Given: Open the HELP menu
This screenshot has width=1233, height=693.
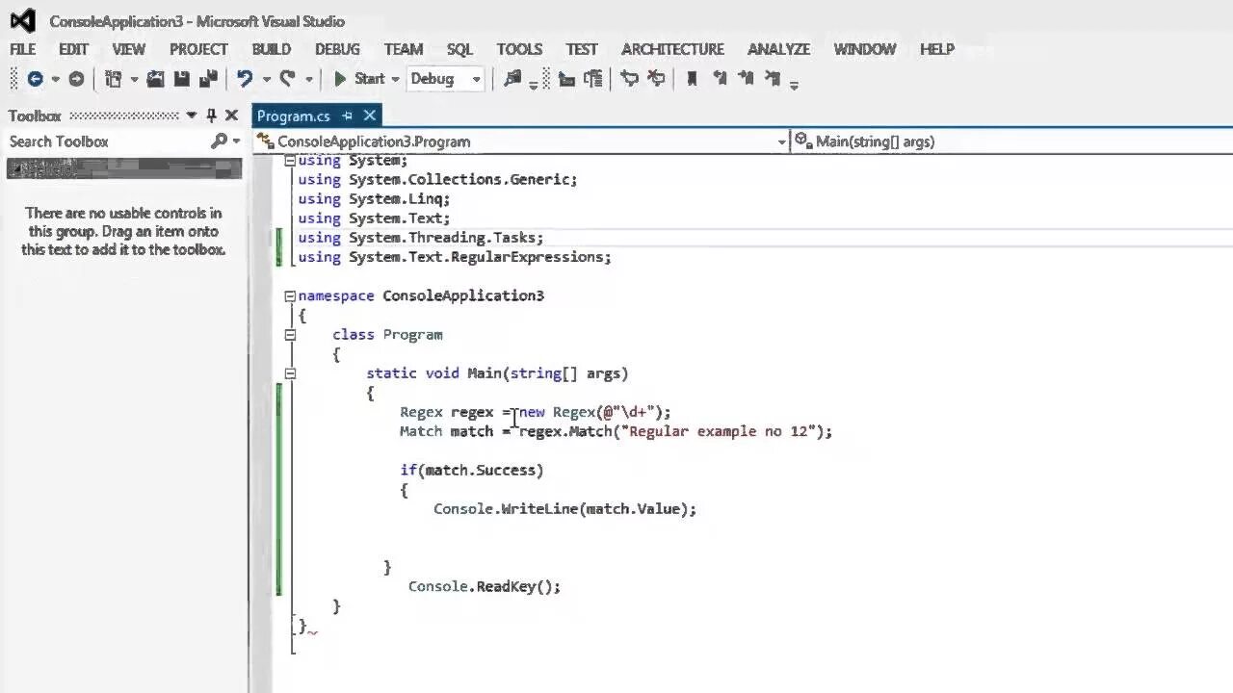Looking at the screenshot, I should pyautogui.click(x=936, y=49).
